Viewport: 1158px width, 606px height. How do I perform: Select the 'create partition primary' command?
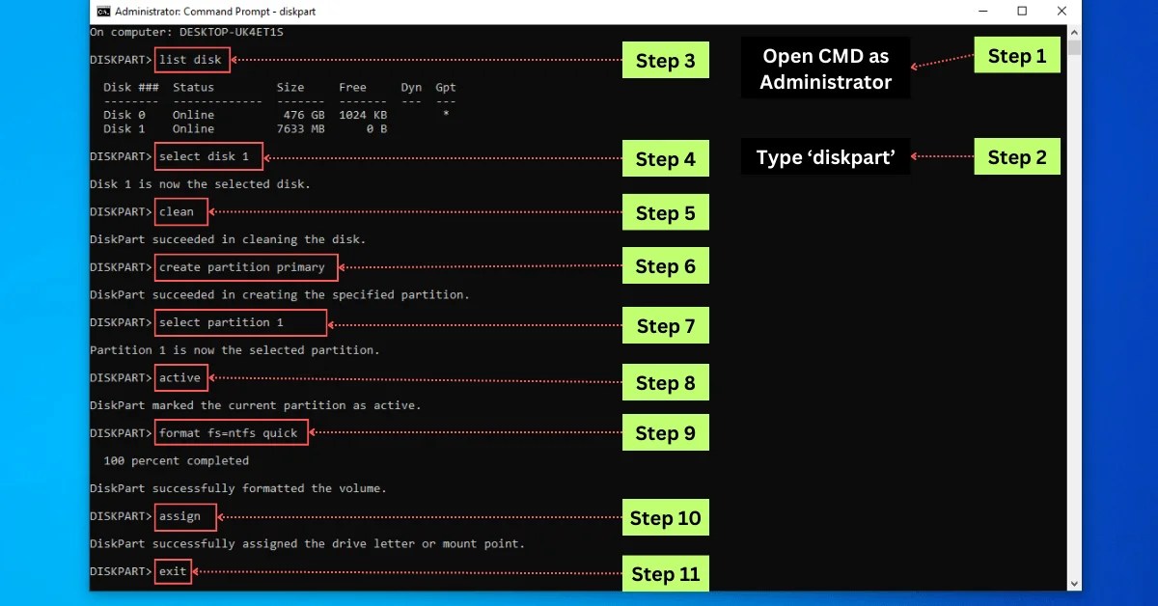click(x=245, y=266)
